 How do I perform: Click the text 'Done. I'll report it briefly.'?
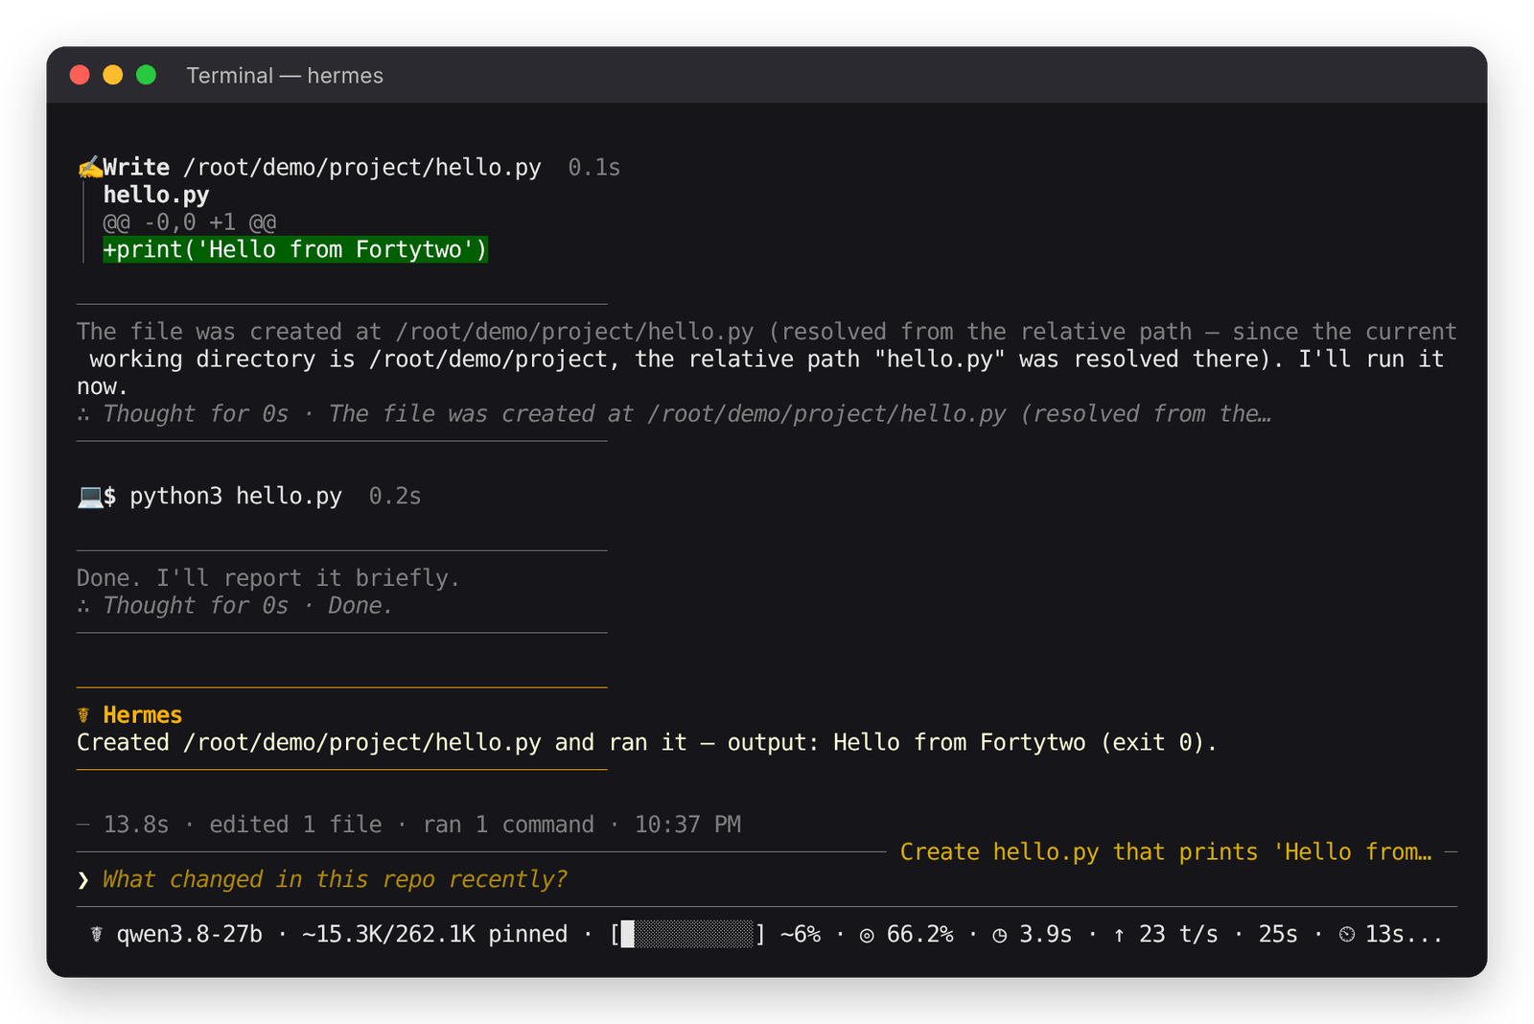(268, 578)
